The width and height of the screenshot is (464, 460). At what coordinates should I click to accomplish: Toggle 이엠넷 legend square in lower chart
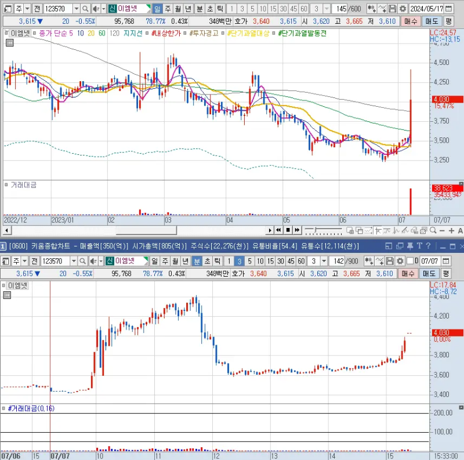3,285
